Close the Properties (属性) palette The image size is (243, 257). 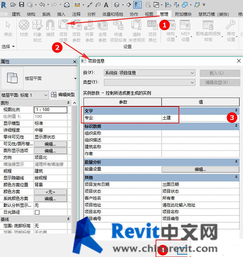(x=75, y=62)
